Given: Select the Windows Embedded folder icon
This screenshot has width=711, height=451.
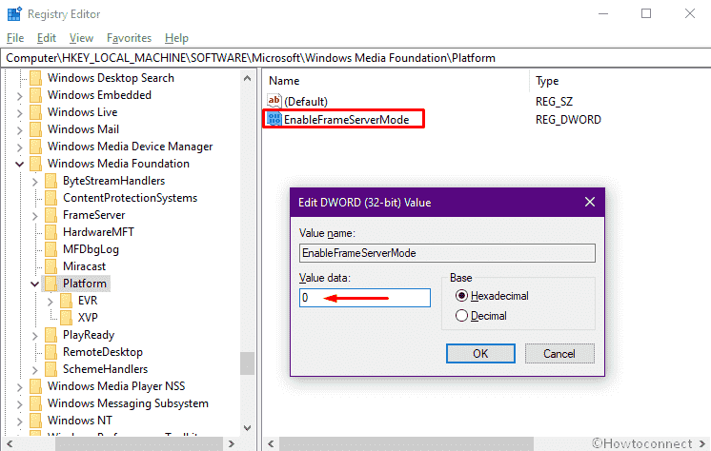Looking at the screenshot, I should click(x=36, y=95).
